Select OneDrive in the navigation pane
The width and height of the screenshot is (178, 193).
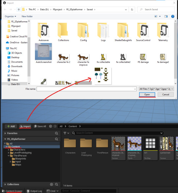pos(17,42)
